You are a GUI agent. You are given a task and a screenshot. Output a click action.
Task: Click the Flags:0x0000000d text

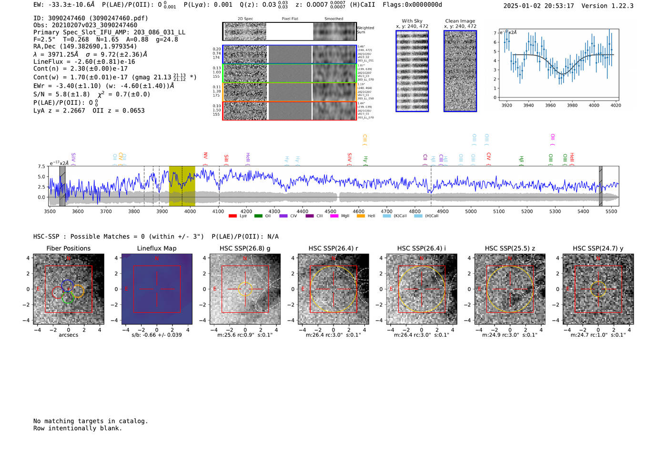tap(412, 5)
